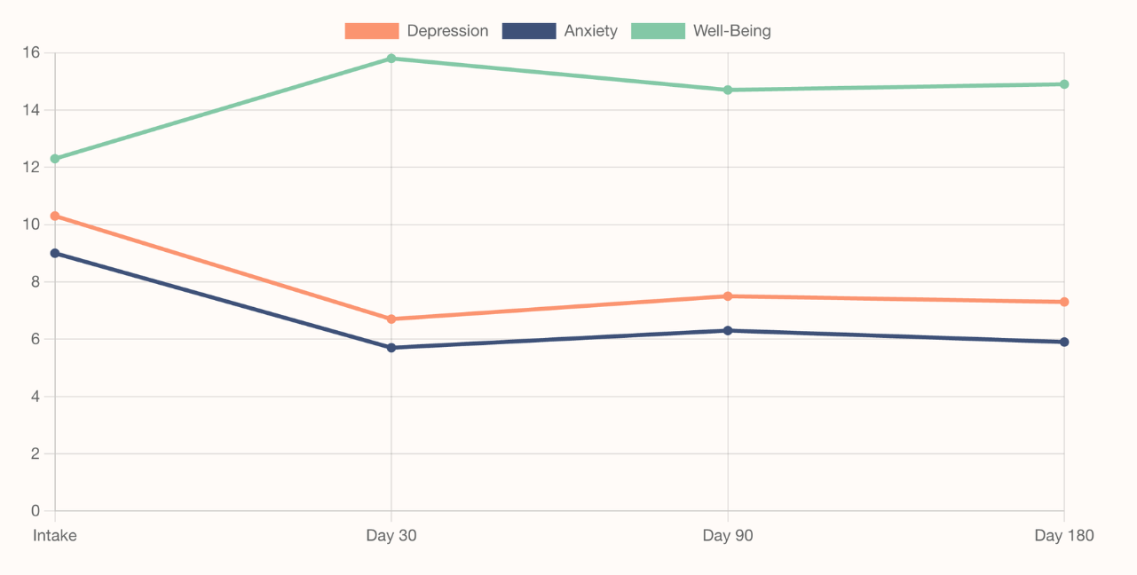1137x575 pixels.
Task: Select the Anxiety data point at Day 90
Action: pyautogui.click(x=728, y=330)
